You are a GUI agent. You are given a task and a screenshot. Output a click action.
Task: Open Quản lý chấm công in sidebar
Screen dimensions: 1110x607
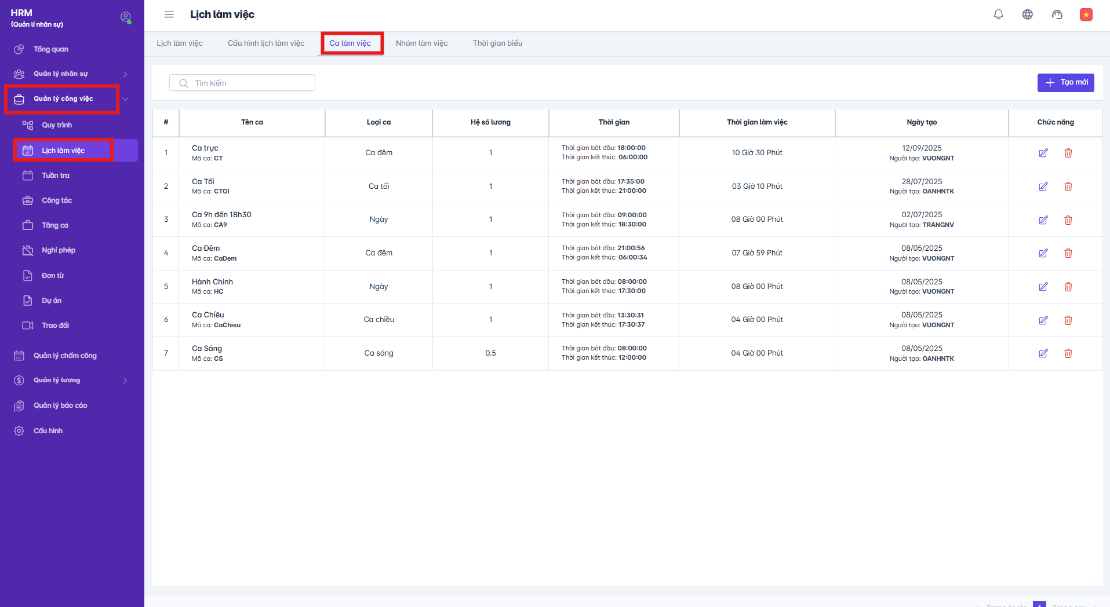pos(65,356)
